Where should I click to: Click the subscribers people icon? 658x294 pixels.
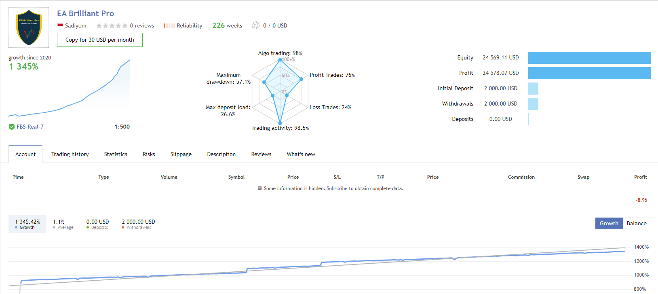[x=255, y=25]
